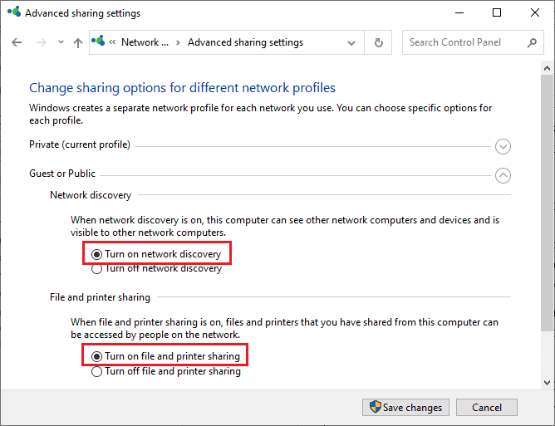Click the Save changes button
The width and height of the screenshot is (555, 426).
coord(405,408)
